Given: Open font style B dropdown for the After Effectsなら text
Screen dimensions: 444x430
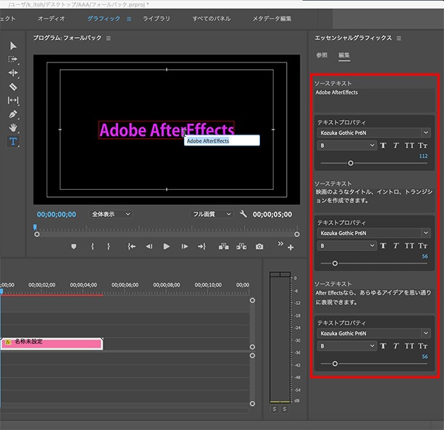Looking at the screenshot, I should tap(346, 346).
